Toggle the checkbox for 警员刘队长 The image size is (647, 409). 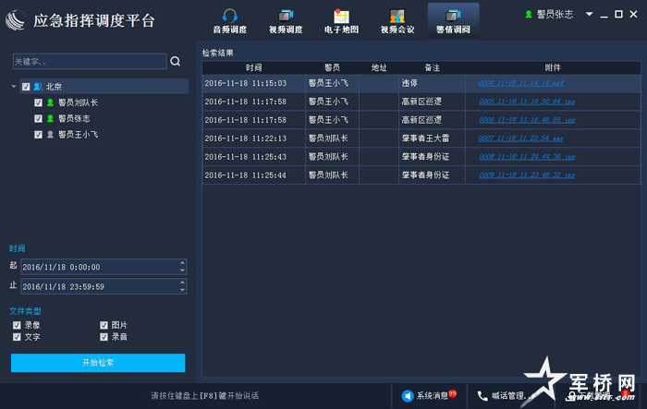point(38,103)
